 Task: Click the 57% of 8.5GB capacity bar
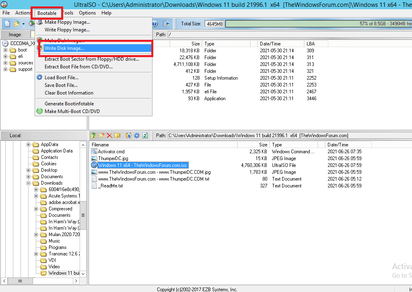319,24
